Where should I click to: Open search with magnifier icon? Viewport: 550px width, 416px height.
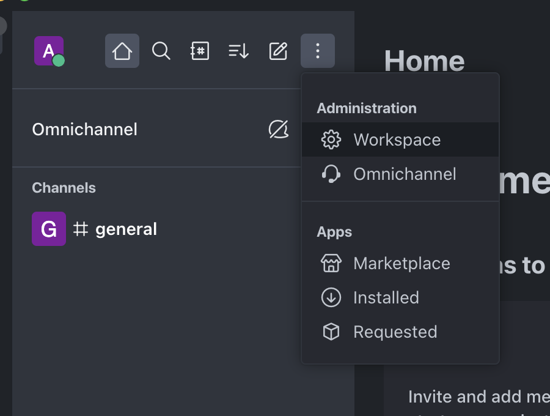pos(161,51)
